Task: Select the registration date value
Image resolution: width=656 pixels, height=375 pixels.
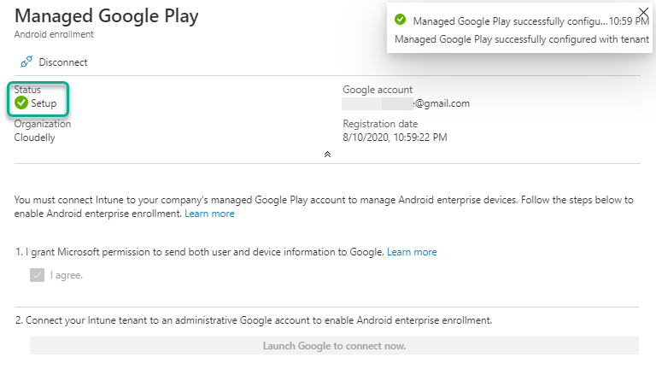Action: [x=395, y=137]
